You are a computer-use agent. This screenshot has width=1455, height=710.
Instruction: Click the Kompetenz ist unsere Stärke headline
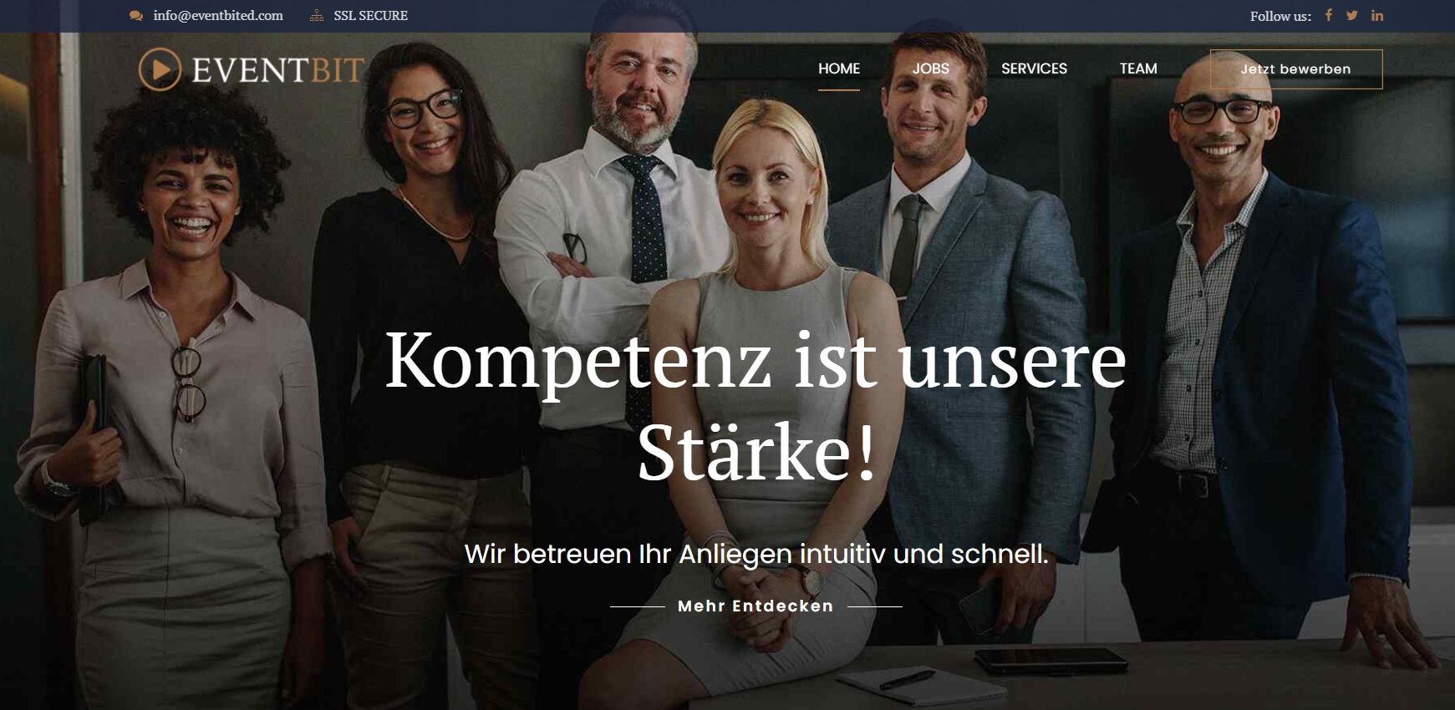[x=755, y=406]
